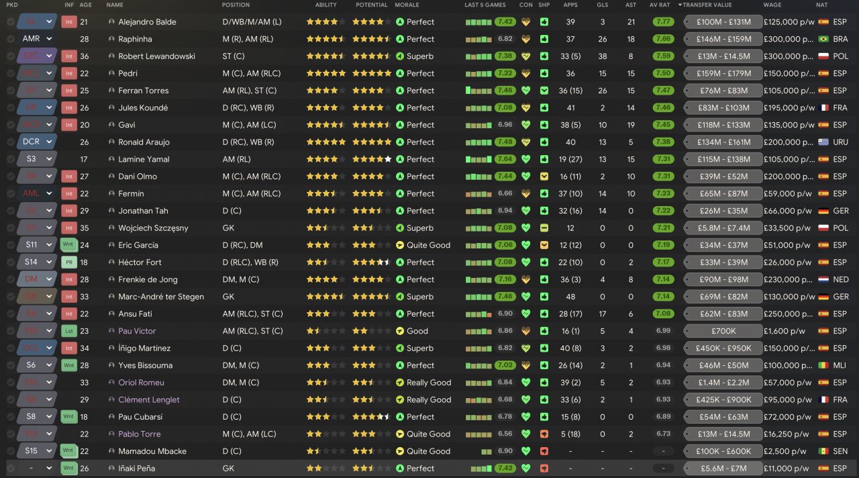Open the DCR position dropdown for Ronald Araujo
This screenshot has width=859, height=478.
37,142
